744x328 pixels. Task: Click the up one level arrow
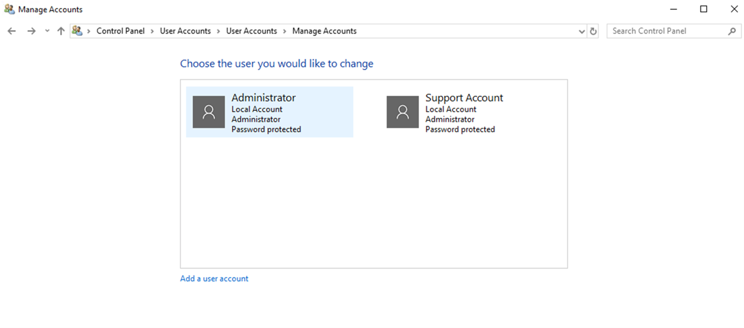[60, 31]
